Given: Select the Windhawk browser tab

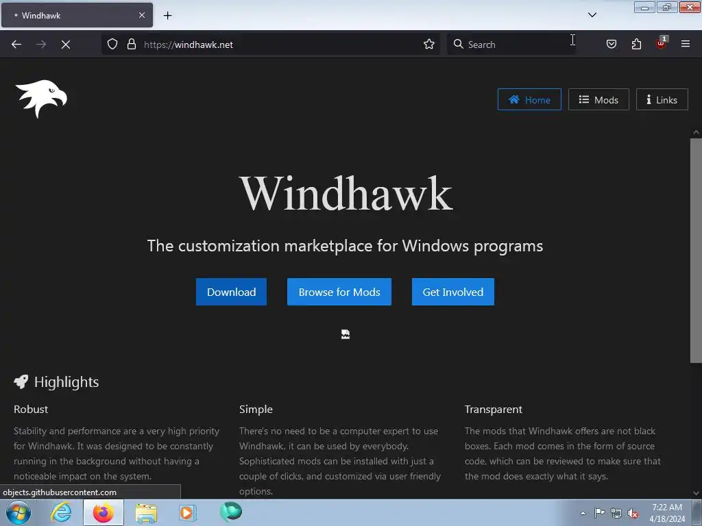Looking at the screenshot, I should 77,15.
